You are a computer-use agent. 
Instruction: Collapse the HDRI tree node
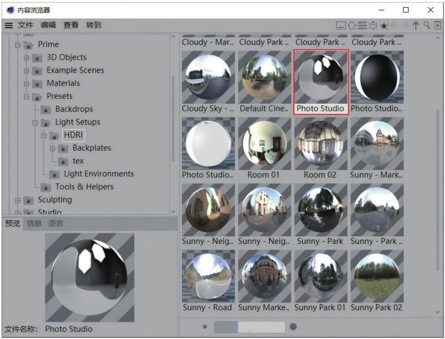44,136
